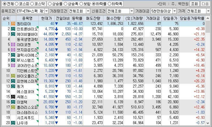Viewport: 212px width, 127px height.
Task: Sort by 종목명 column header
Action: point(27,18)
